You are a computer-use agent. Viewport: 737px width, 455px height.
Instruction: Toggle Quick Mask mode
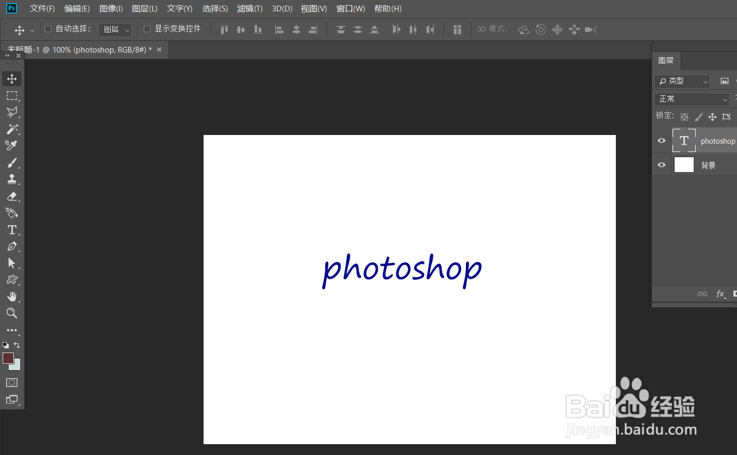[12, 382]
